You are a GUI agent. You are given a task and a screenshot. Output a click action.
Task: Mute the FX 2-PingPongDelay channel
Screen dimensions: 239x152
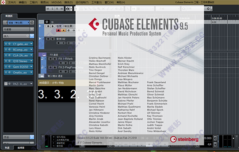click(x=51, y=67)
